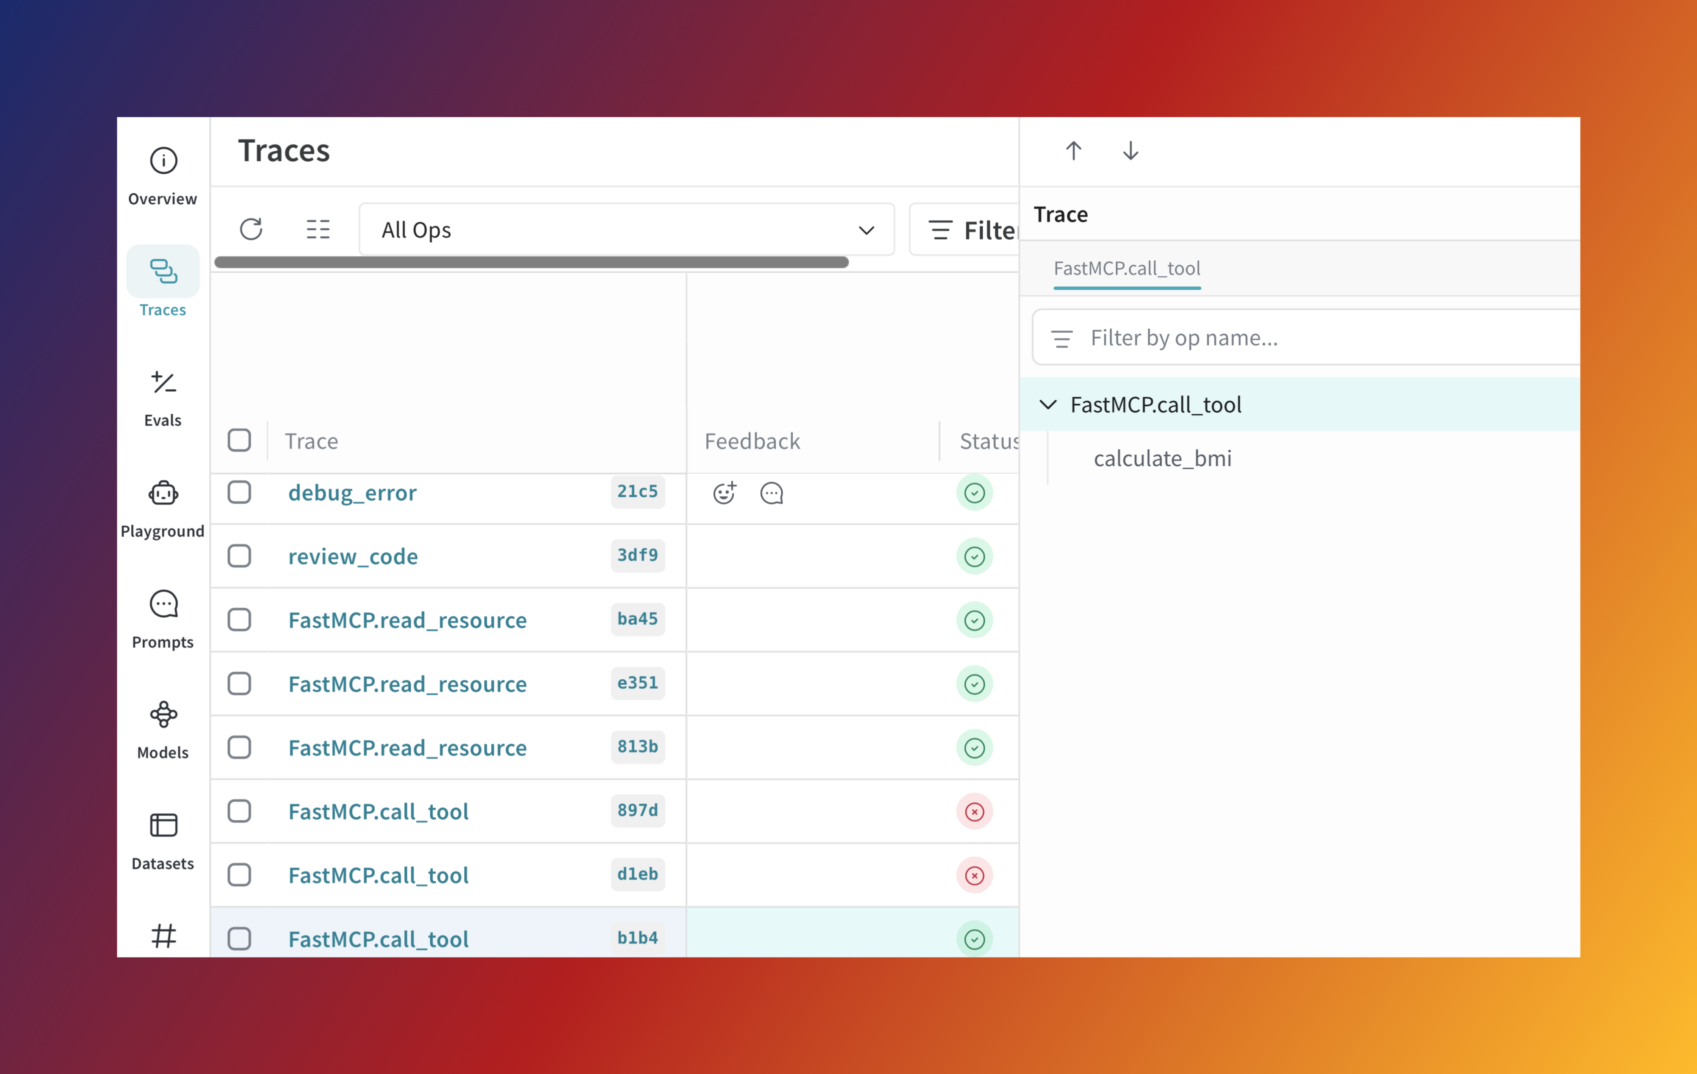Click the Status column header
The width and height of the screenshot is (1697, 1074).
point(989,441)
